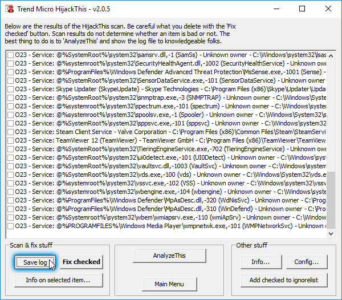342x300 pixels.
Task: Select the Windows Media Player wmpnetwk.exe row
Action: (x=170, y=226)
